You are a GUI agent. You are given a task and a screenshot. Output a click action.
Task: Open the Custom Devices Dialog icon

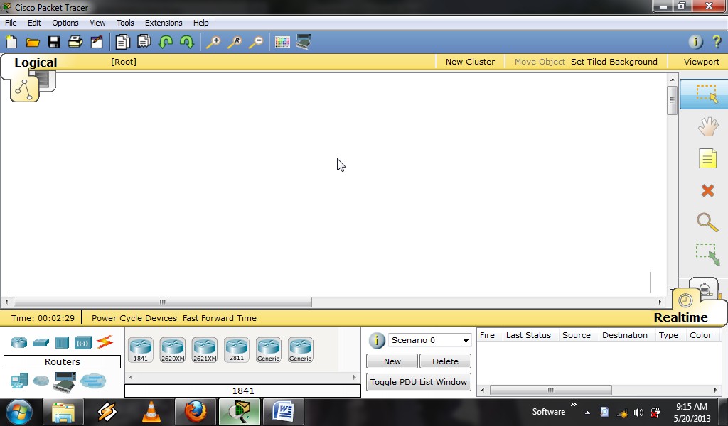point(303,42)
